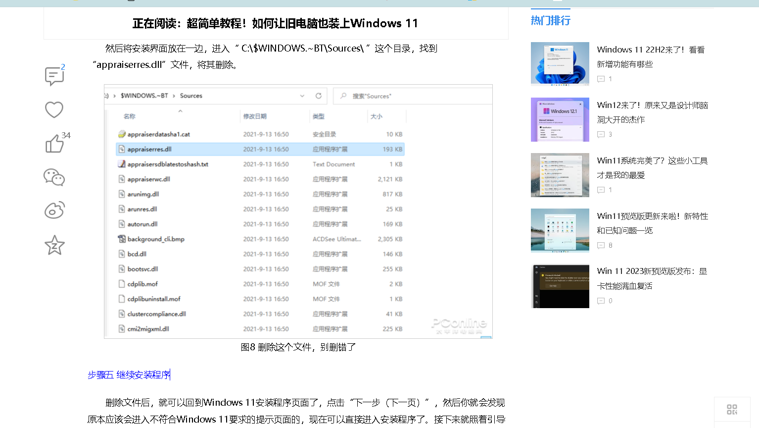Click the Windows 11 22H2 article thumbnail
The image size is (759, 428).
click(x=560, y=64)
